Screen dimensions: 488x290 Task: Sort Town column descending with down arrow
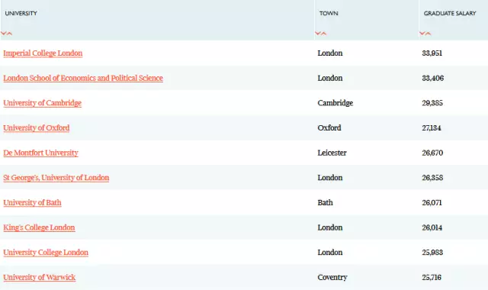(x=318, y=33)
